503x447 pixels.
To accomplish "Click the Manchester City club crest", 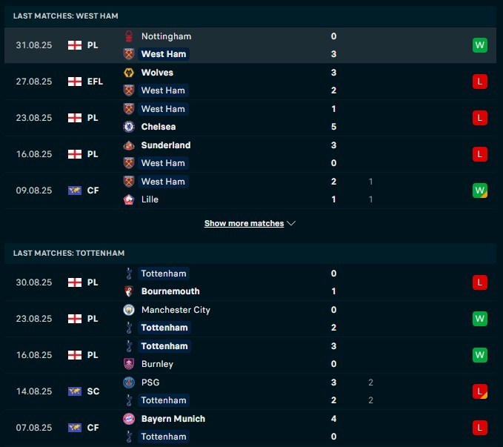I will click(x=129, y=310).
